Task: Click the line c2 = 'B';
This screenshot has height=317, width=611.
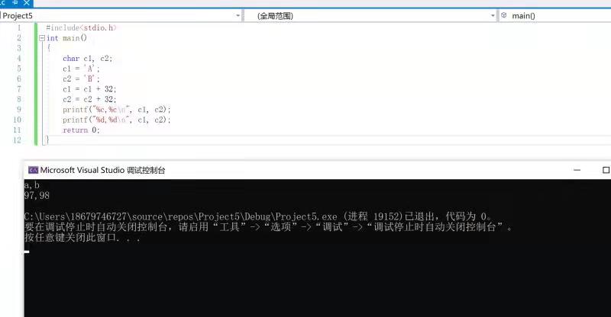Action: (81, 79)
